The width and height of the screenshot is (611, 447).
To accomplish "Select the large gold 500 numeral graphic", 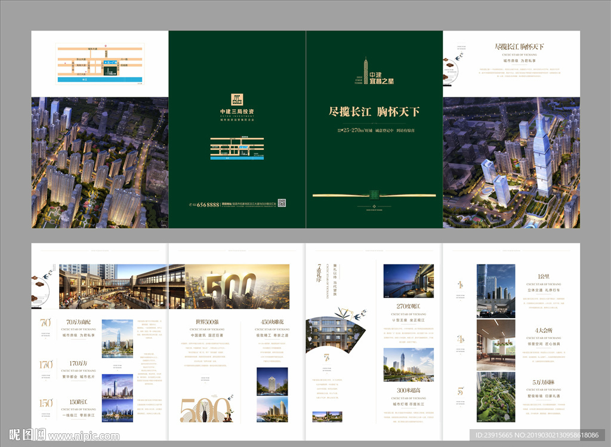I will pos(206,410).
